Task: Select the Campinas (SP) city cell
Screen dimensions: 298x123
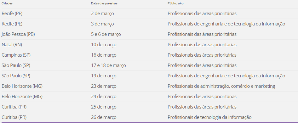Action: 16,55
